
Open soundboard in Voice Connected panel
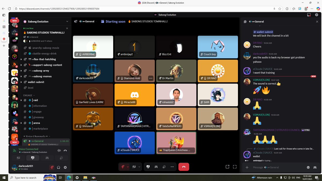[61, 158]
